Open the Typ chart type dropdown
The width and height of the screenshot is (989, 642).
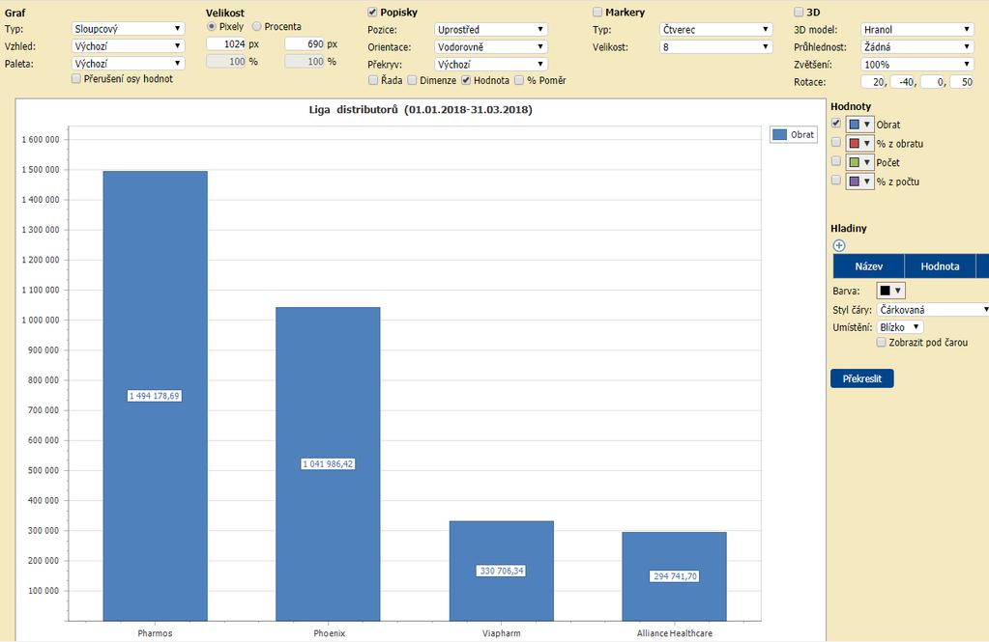click(128, 29)
